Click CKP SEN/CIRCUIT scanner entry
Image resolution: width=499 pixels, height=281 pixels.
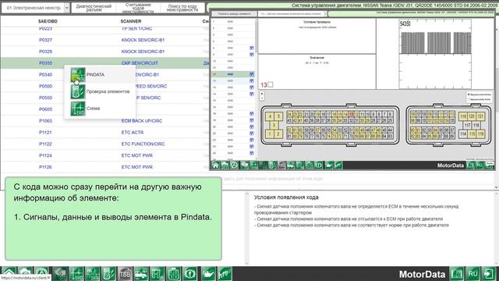click(140, 63)
